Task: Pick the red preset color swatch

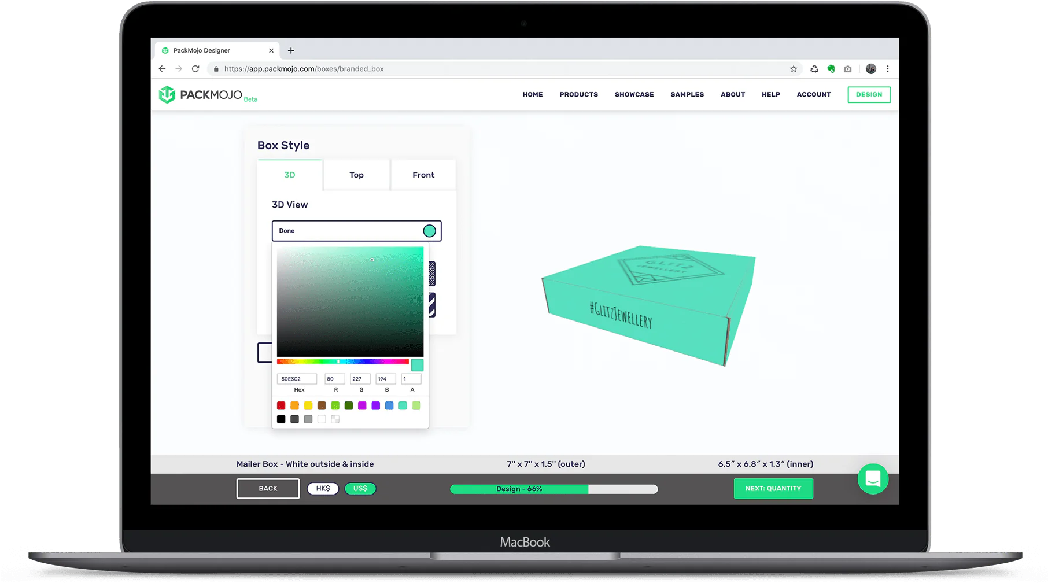Action: (x=281, y=405)
